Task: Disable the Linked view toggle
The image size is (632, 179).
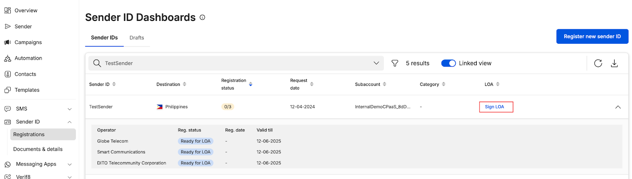Action: (x=448, y=63)
